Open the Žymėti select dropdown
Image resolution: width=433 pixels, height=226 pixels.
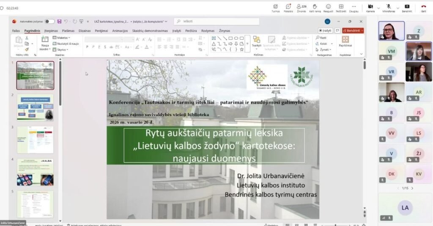tap(323, 49)
